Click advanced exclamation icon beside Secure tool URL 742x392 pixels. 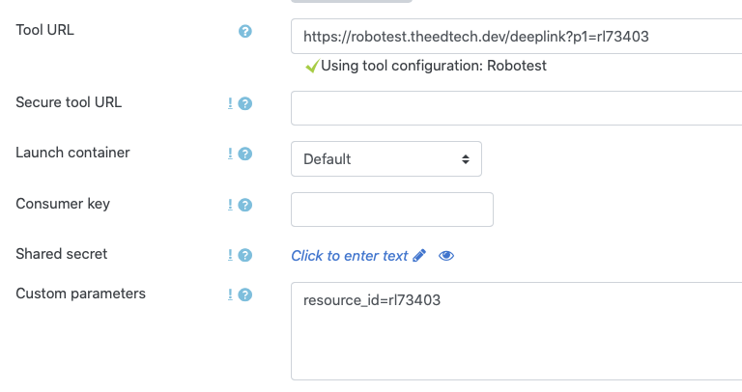coord(230,103)
